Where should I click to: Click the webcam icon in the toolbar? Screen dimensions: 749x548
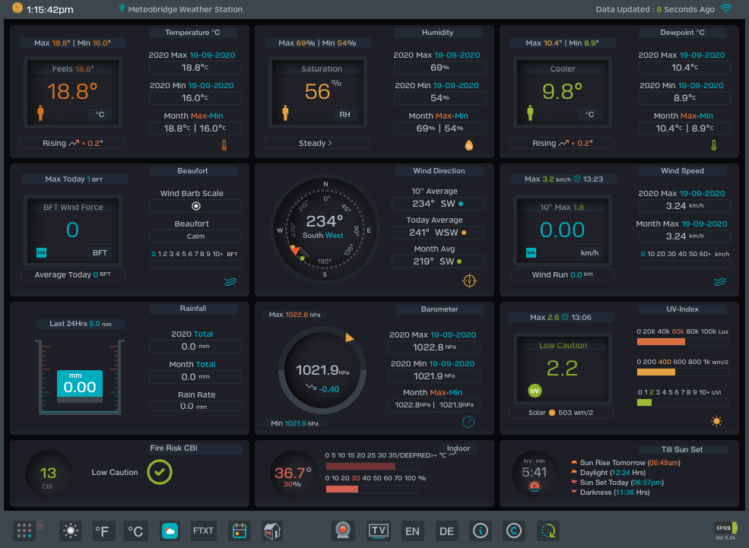[x=343, y=531]
